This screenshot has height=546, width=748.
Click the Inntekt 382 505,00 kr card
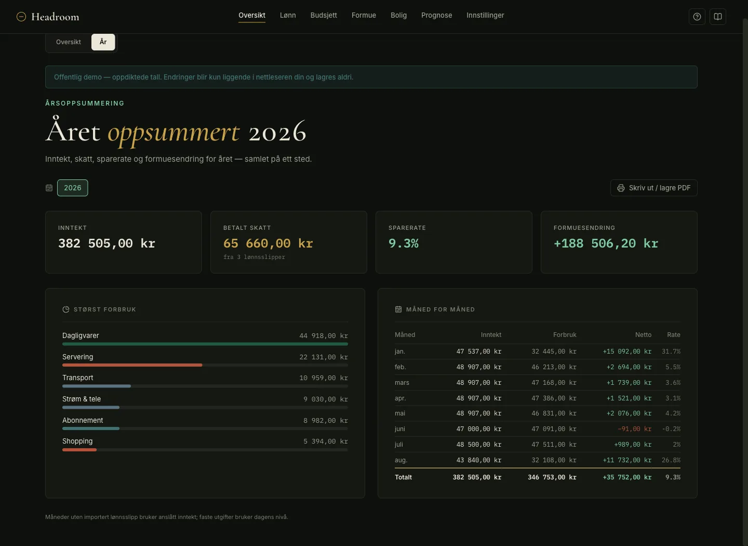(x=124, y=242)
